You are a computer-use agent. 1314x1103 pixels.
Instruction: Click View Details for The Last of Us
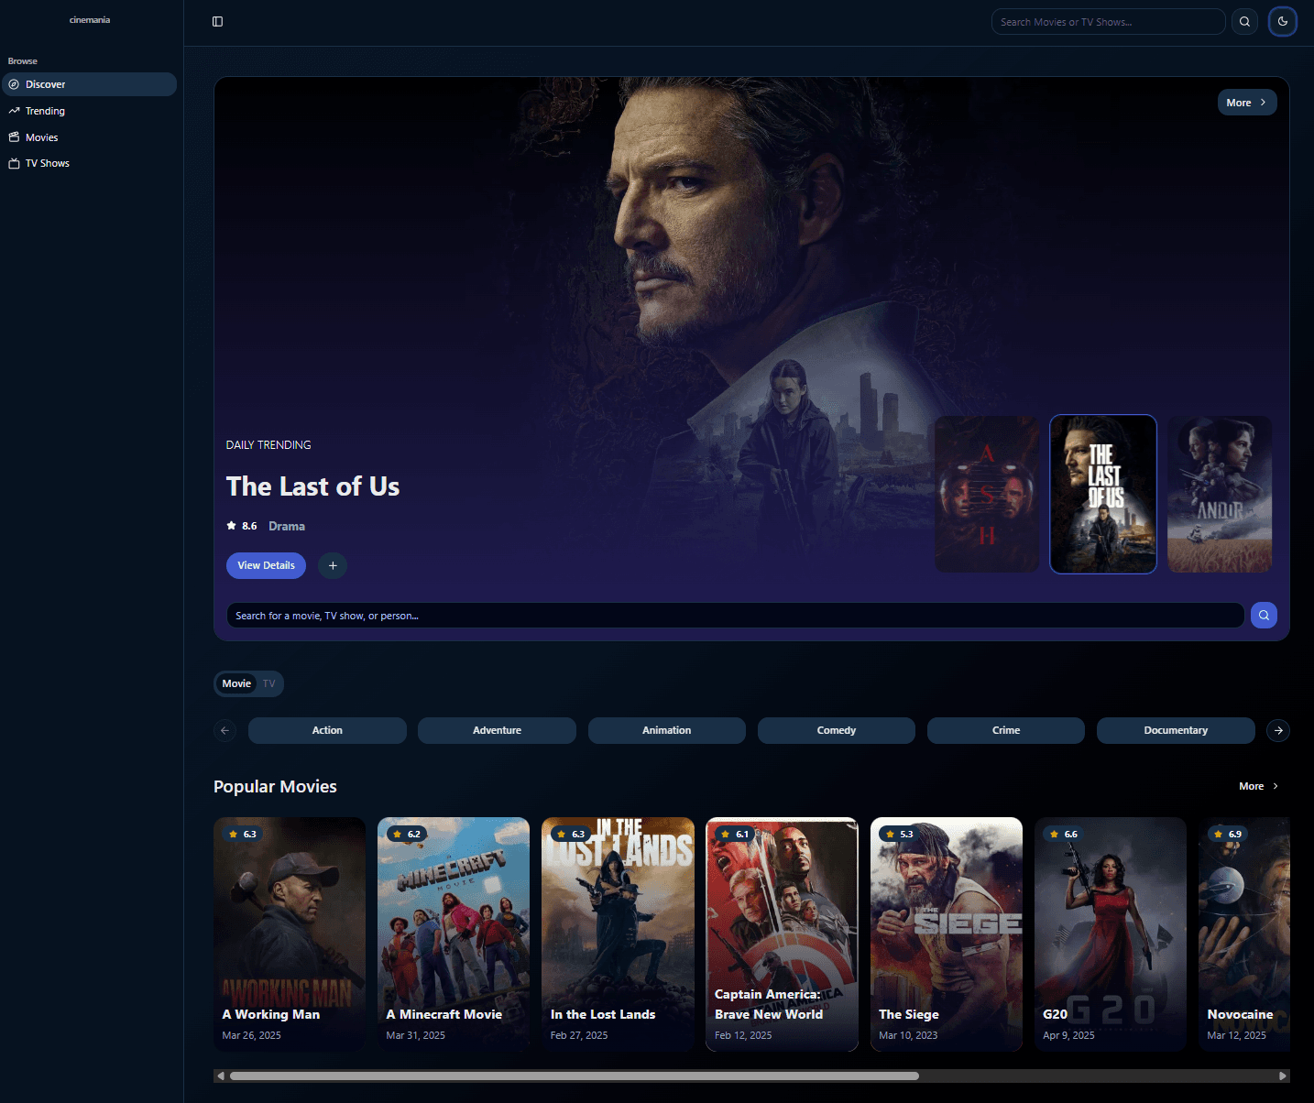[266, 565]
